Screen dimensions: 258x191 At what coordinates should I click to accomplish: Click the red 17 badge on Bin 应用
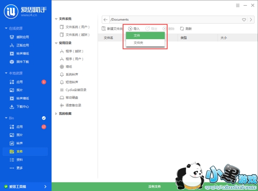click(44, 127)
